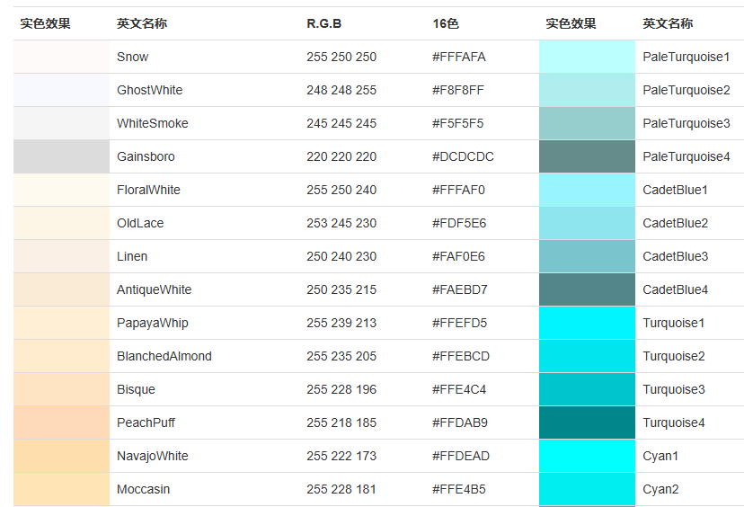Image resolution: width=744 pixels, height=507 pixels.
Task: Click the CadetBlue2 name
Action: coord(675,223)
